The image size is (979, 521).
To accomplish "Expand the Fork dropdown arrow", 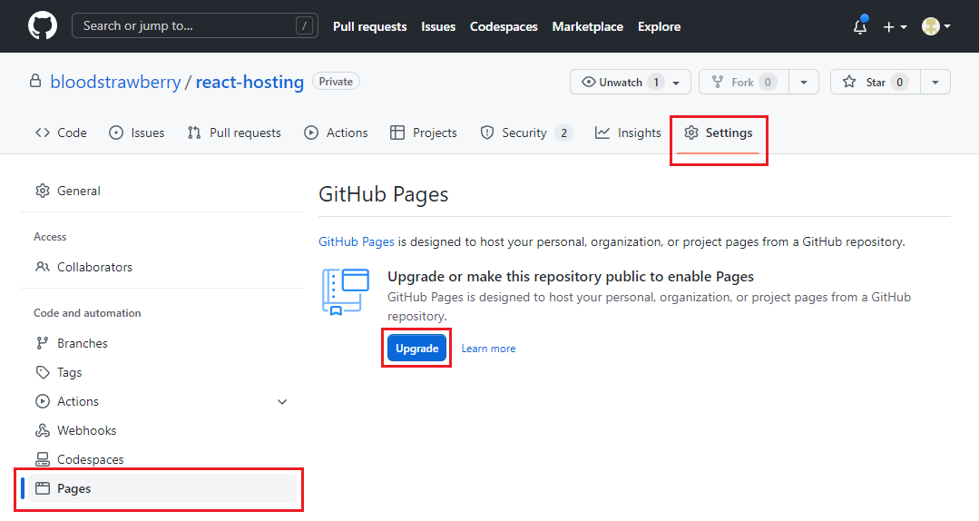I will [804, 82].
